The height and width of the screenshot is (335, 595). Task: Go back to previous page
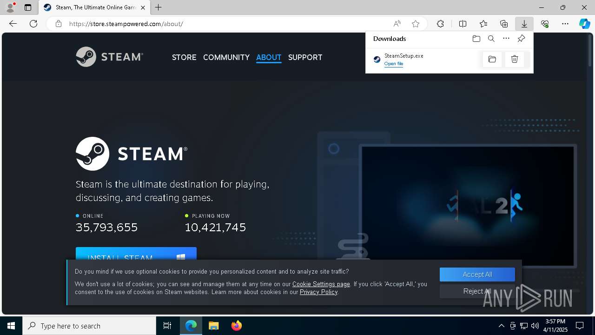(x=13, y=24)
